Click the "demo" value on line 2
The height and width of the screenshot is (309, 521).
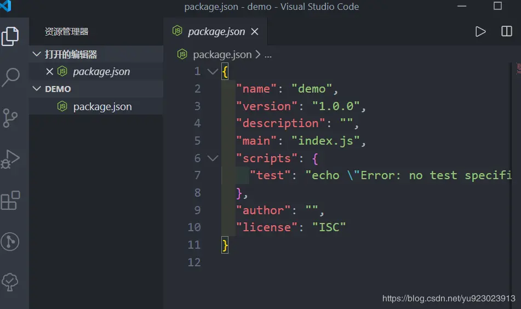point(312,89)
